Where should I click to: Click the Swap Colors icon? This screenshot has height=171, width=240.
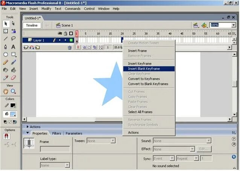15,122
